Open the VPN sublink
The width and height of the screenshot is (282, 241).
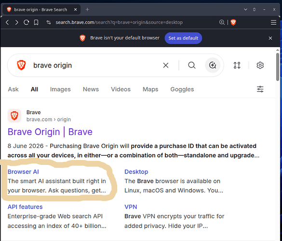131,207
